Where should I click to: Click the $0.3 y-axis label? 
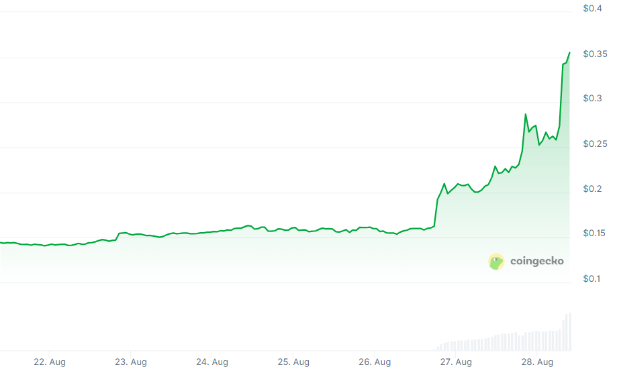point(592,99)
